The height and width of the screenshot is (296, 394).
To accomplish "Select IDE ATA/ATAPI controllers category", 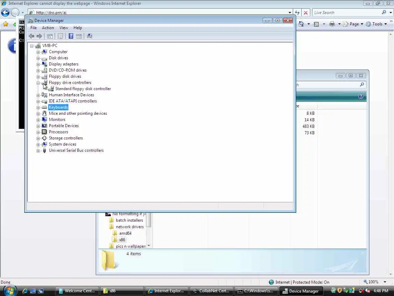I will point(73,101).
